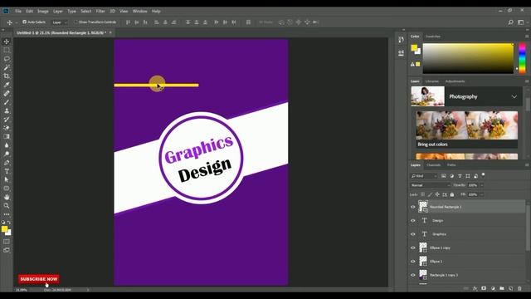The height and width of the screenshot is (299, 531).
Task: Open the Fill slider dropdown arrow
Action: (x=482, y=194)
